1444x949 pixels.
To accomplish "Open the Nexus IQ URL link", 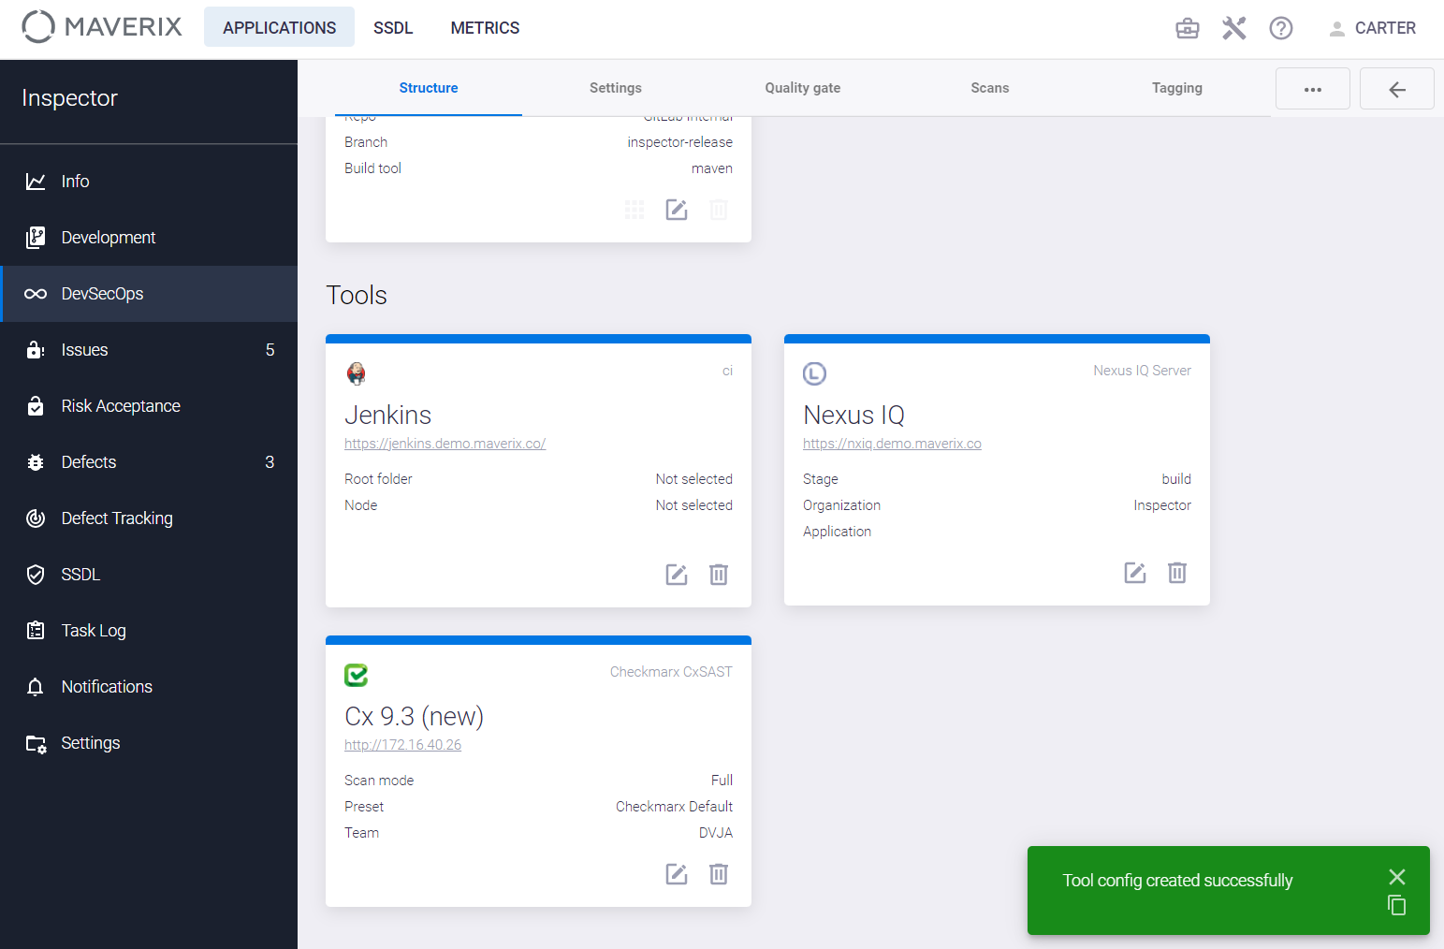I will 892,444.
